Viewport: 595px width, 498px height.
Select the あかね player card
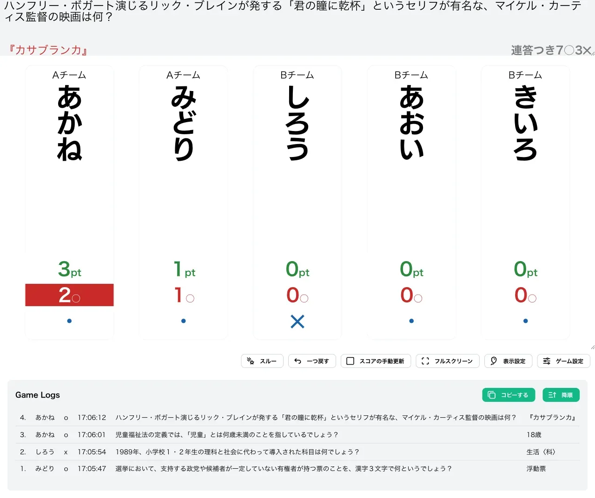(x=69, y=203)
